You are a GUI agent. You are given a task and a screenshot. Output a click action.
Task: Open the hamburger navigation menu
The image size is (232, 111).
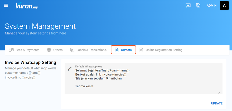point(6,5)
